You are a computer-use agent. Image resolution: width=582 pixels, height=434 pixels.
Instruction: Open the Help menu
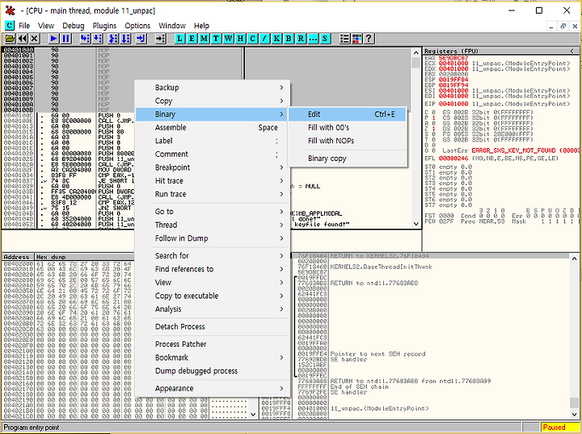point(201,26)
